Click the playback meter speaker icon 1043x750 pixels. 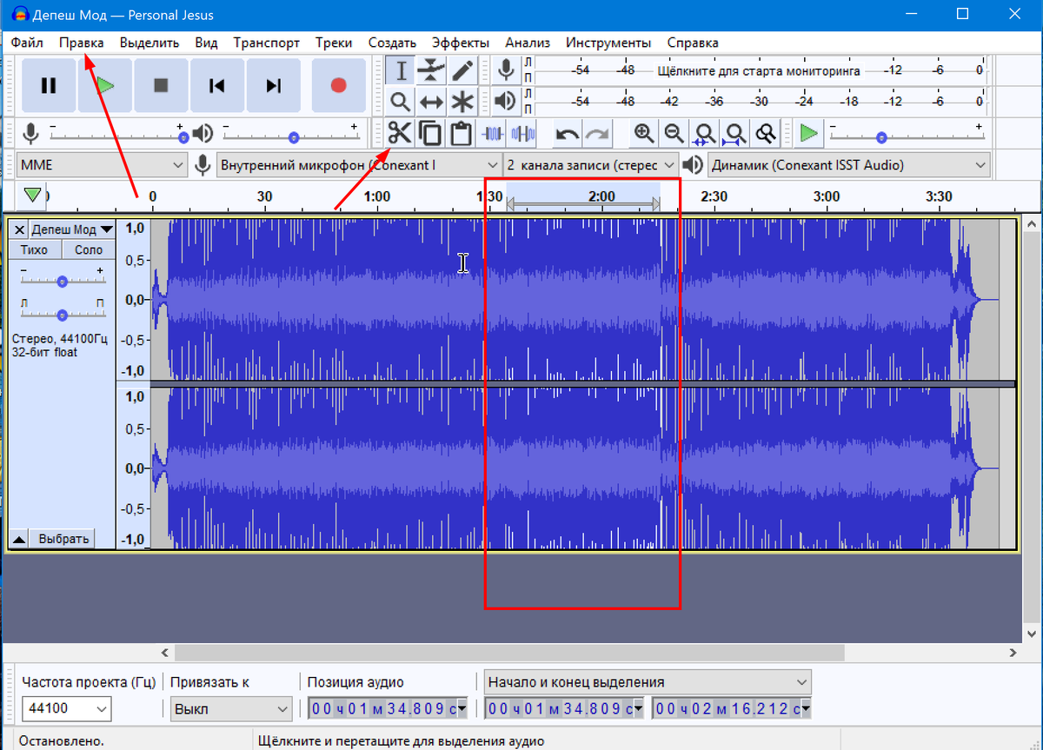point(505,102)
